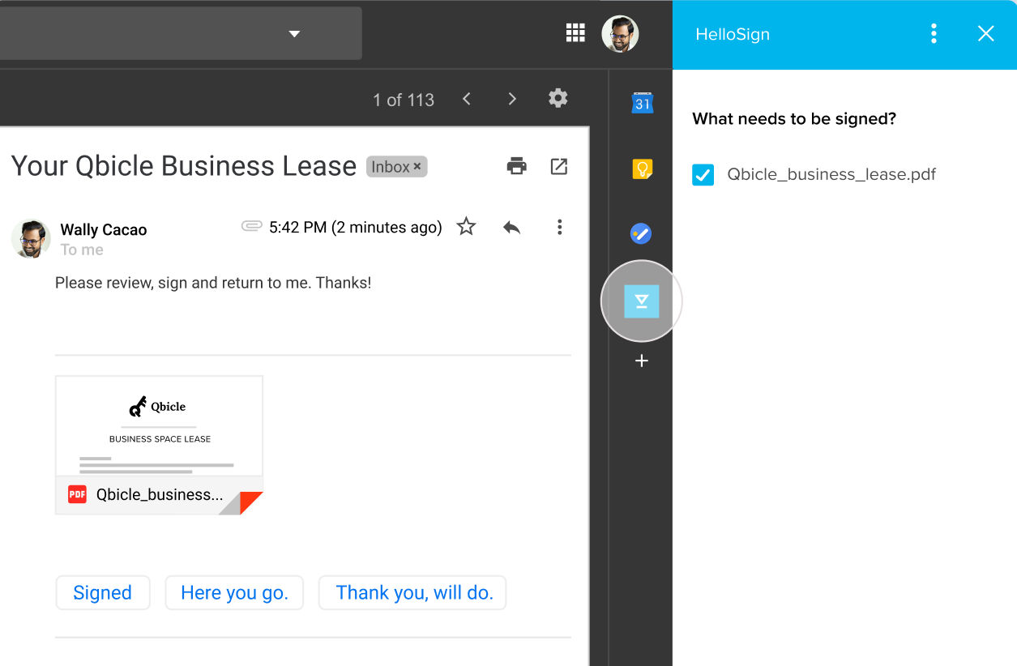Click the attachment paperclip icon
The height and width of the screenshot is (666, 1017).
pyautogui.click(x=252, y=226)
